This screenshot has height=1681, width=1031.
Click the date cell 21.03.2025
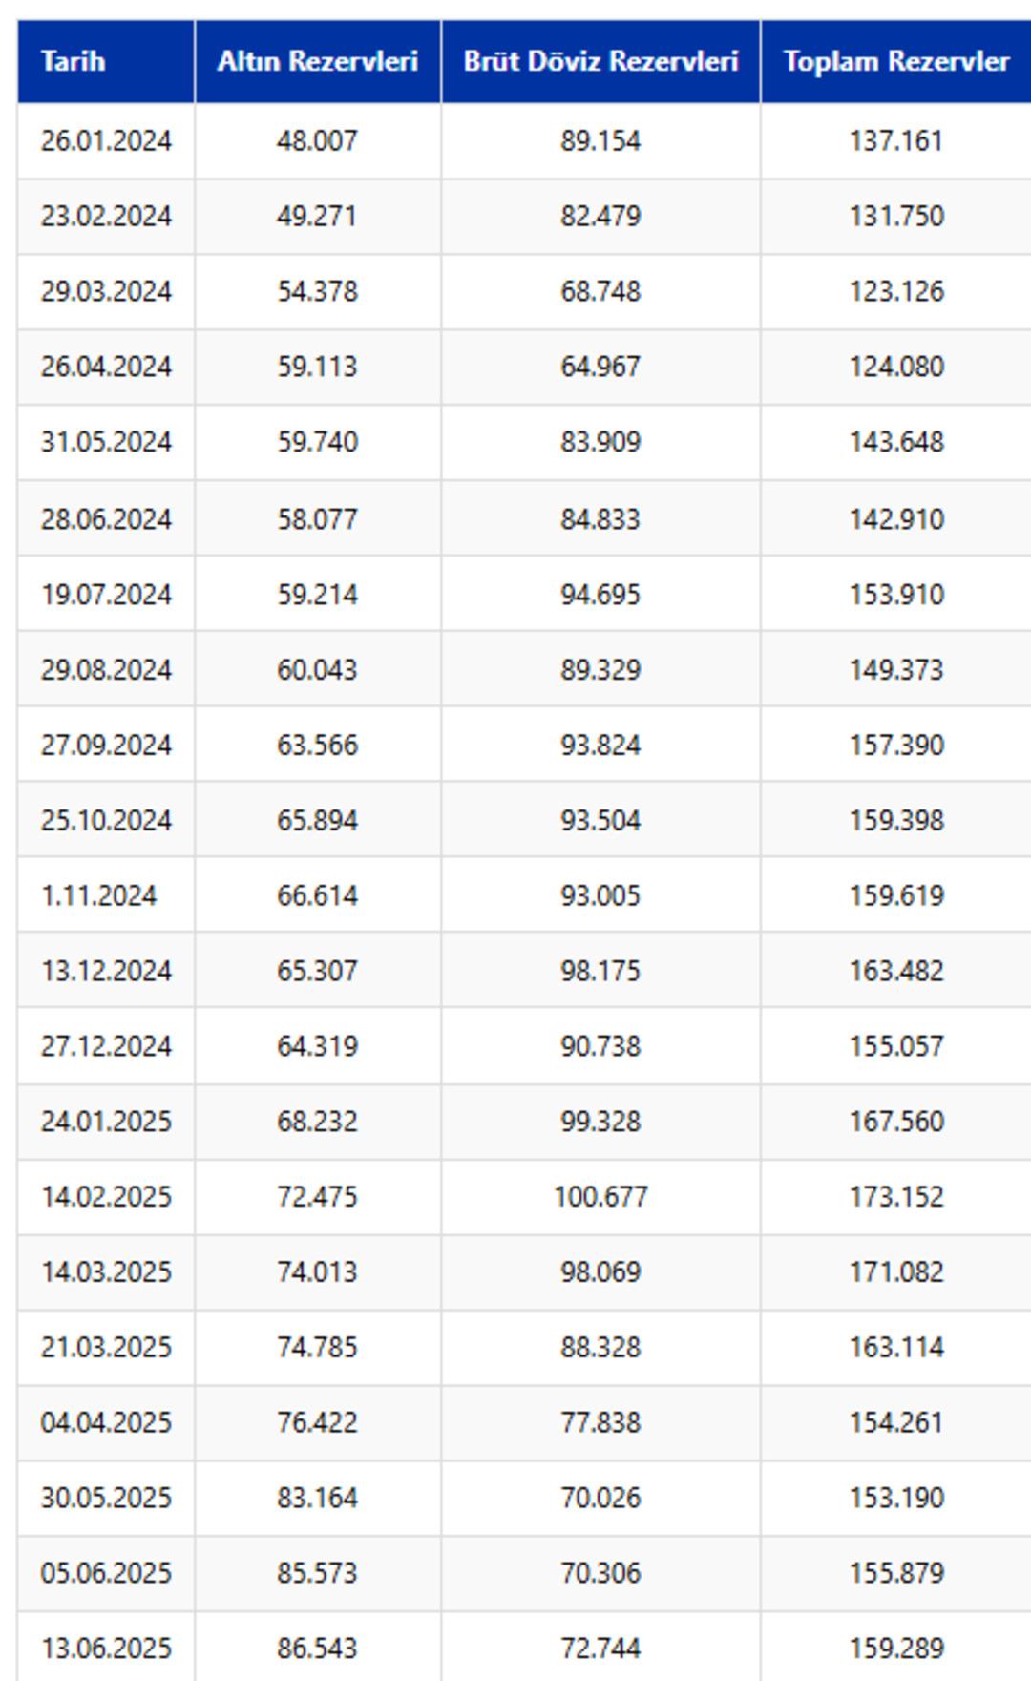[x=106, y=1347]
